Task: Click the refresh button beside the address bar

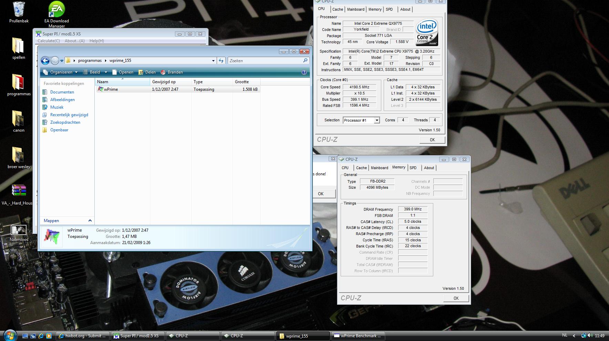Action: (221, 60)
